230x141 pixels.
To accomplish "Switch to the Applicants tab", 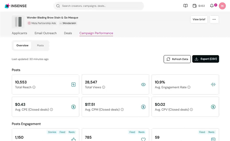I will click(x=19, y=33).
